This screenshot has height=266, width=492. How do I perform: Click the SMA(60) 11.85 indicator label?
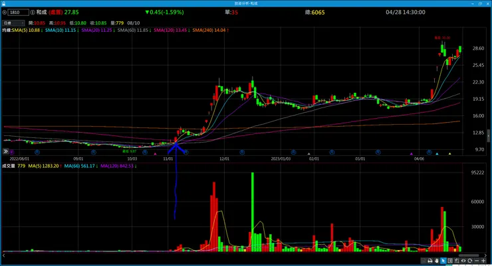[x=134, y=31]
